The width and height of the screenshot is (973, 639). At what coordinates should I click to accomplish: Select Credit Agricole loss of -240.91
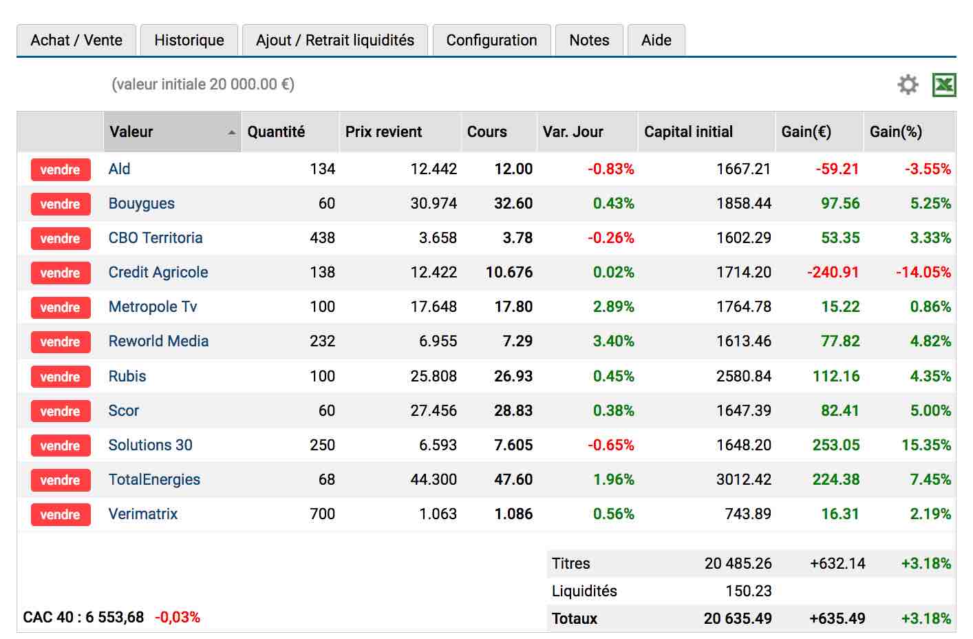click(x=833, y=272)
